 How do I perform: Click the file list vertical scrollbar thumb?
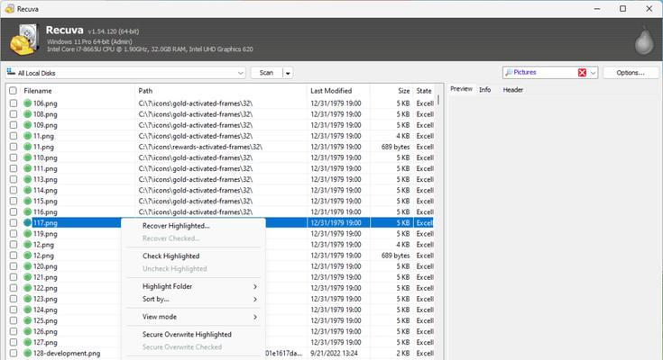(438, 100)
